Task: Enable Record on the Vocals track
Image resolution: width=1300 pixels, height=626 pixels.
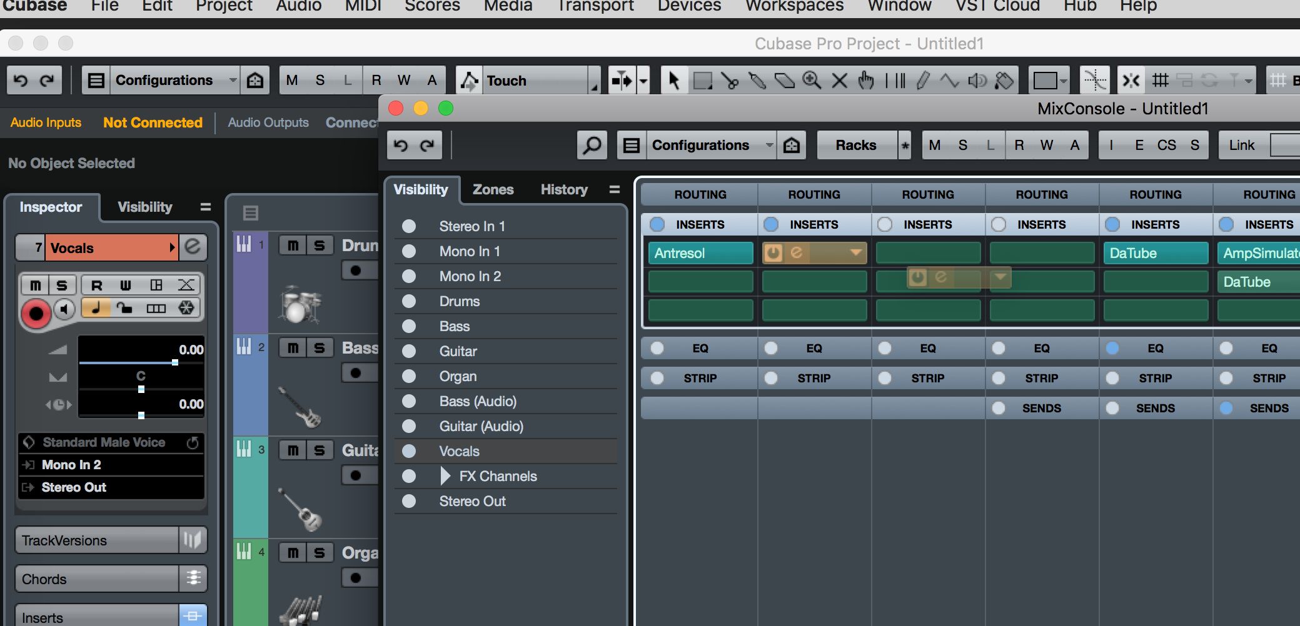Action: coord(36,314)
